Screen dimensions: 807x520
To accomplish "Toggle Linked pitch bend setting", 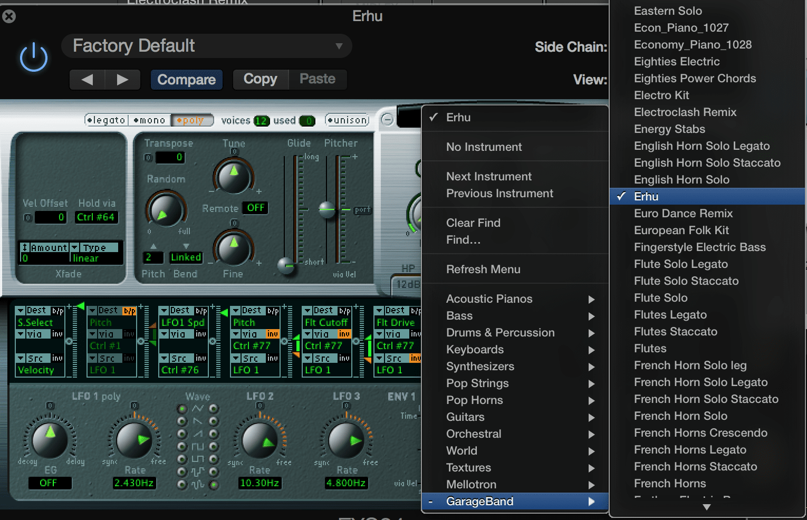I will point(186,257).
